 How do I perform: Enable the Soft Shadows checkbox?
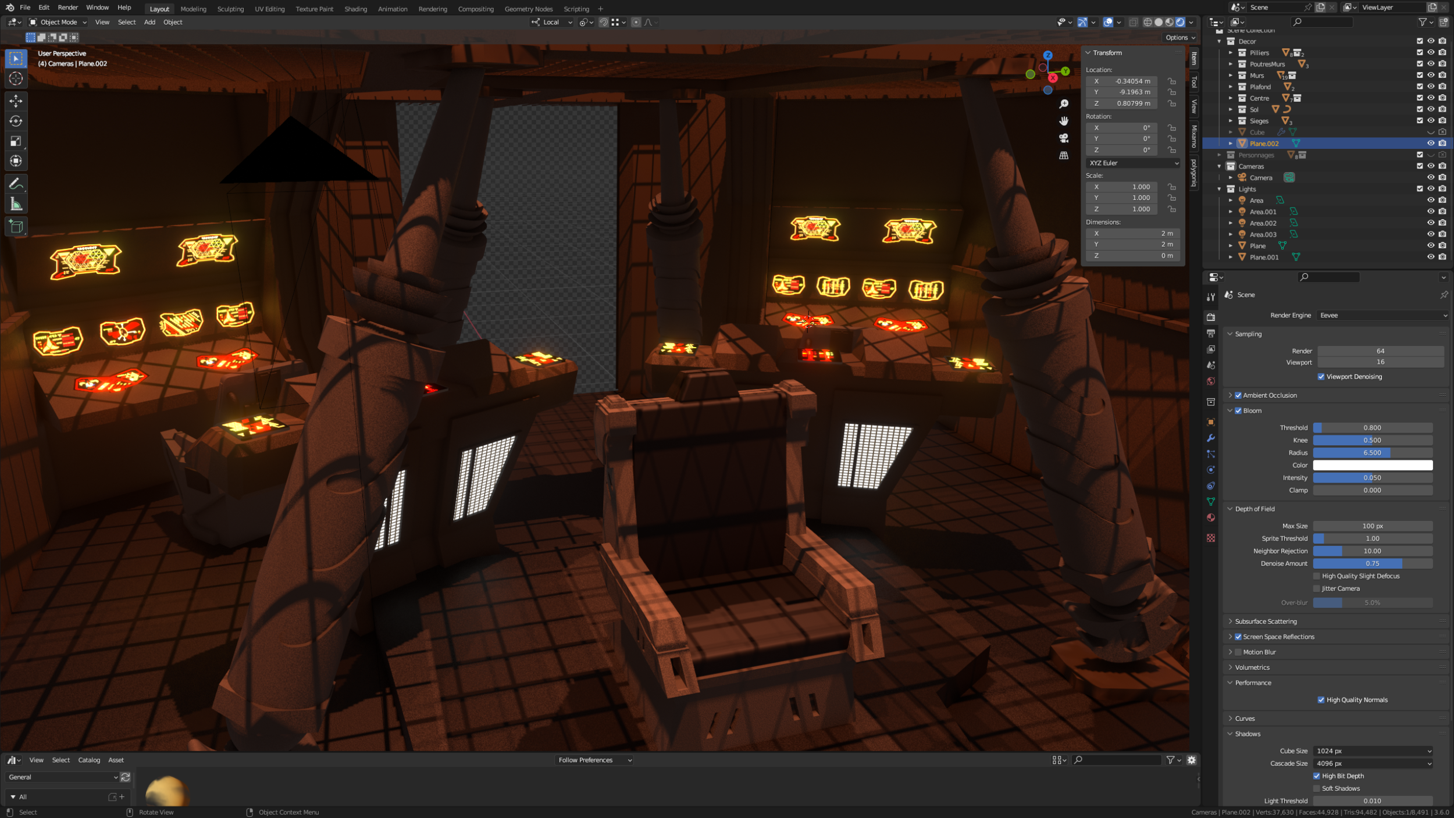1317,788
